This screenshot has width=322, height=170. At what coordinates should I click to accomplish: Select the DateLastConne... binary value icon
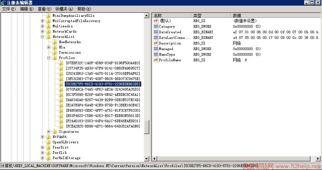coord(156,38)
